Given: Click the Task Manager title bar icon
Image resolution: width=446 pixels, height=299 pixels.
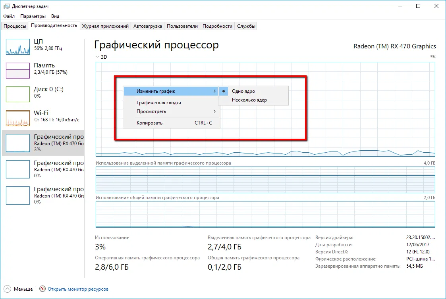Looking at the screenshot, I should (x=6, y=6).
